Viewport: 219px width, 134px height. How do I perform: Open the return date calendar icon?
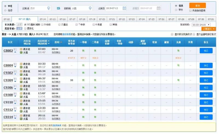point(159,8)
